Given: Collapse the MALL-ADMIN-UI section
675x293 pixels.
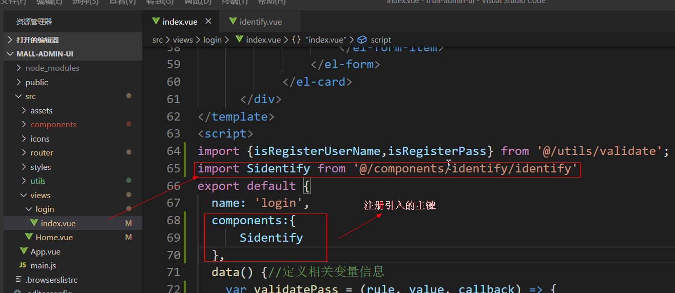Looking at the screenshot, I should (10, 54).
